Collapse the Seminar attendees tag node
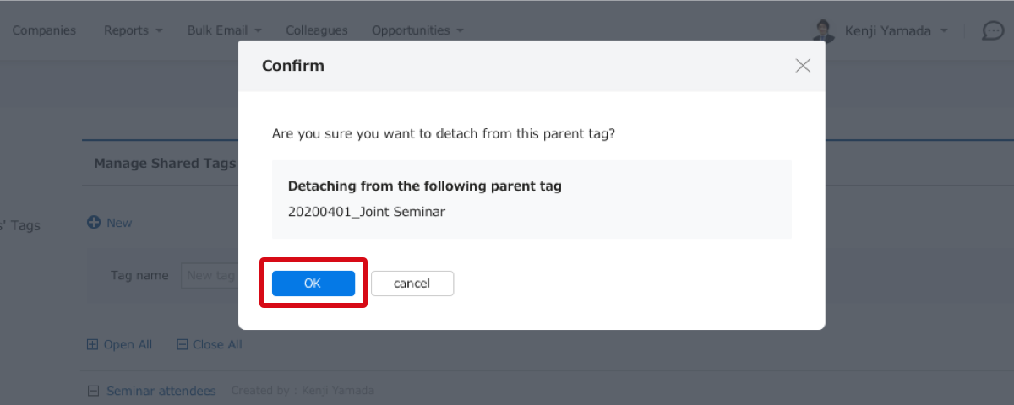Viewport: 1014px width, 405px height. point(92,391)
